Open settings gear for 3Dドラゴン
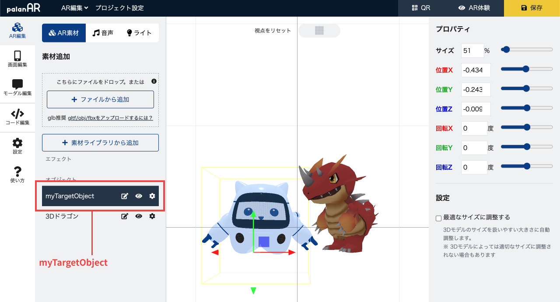This screenshot has width=560, height=302. [x=152, y=216]
